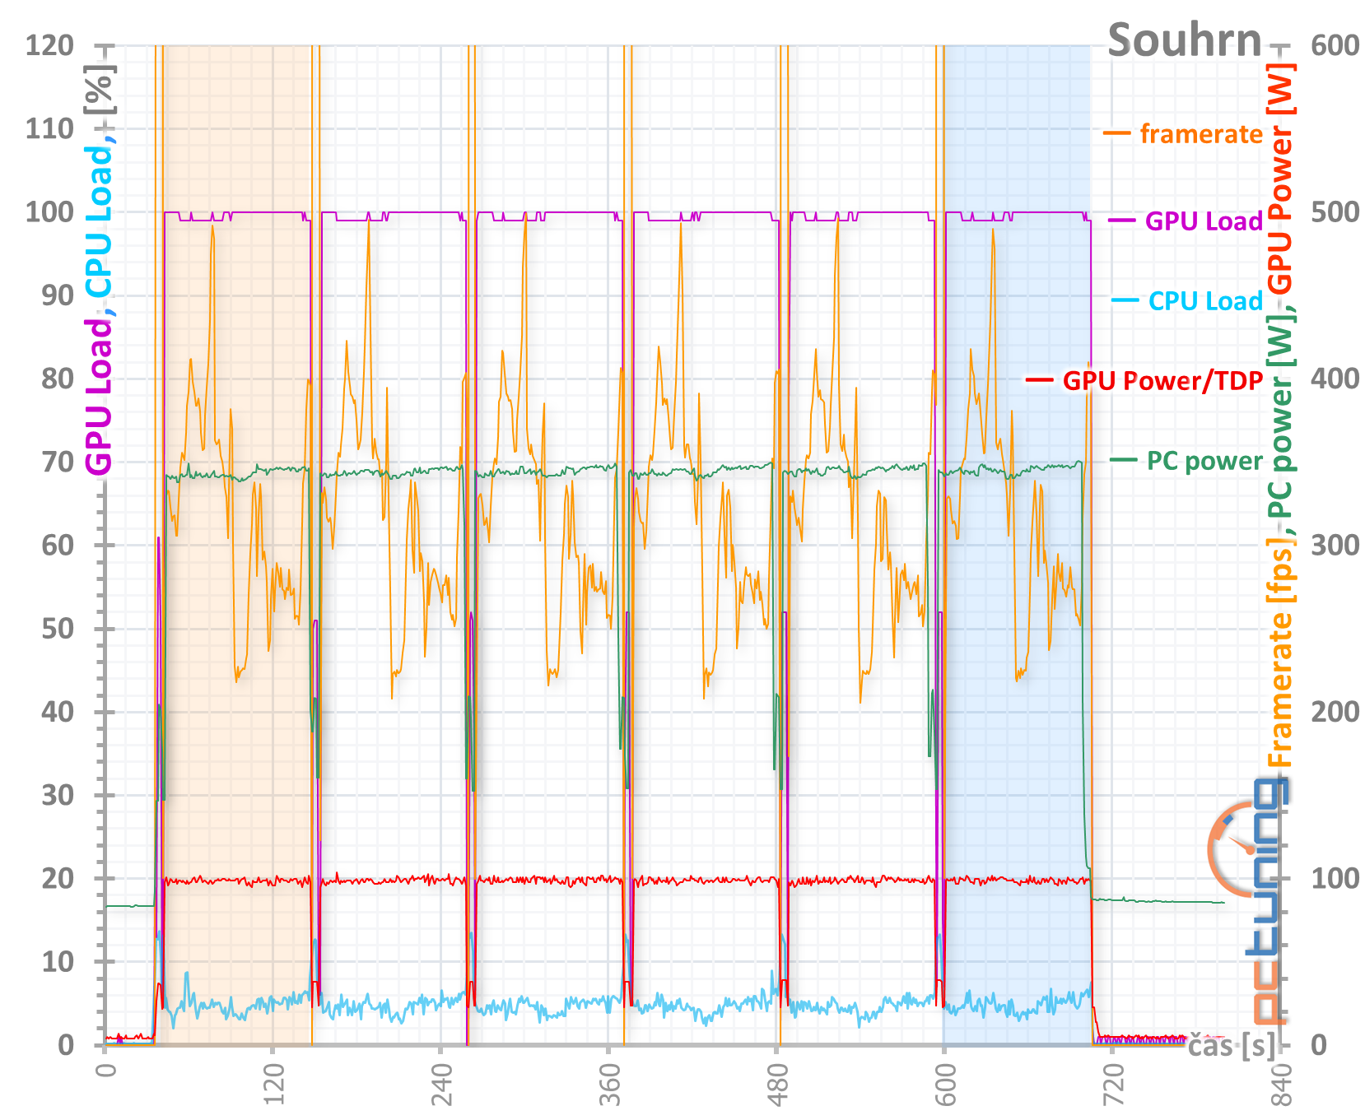Click the time axis label 240
The height and width of the screenshot is (1120, 1365).
point(441,1085)
